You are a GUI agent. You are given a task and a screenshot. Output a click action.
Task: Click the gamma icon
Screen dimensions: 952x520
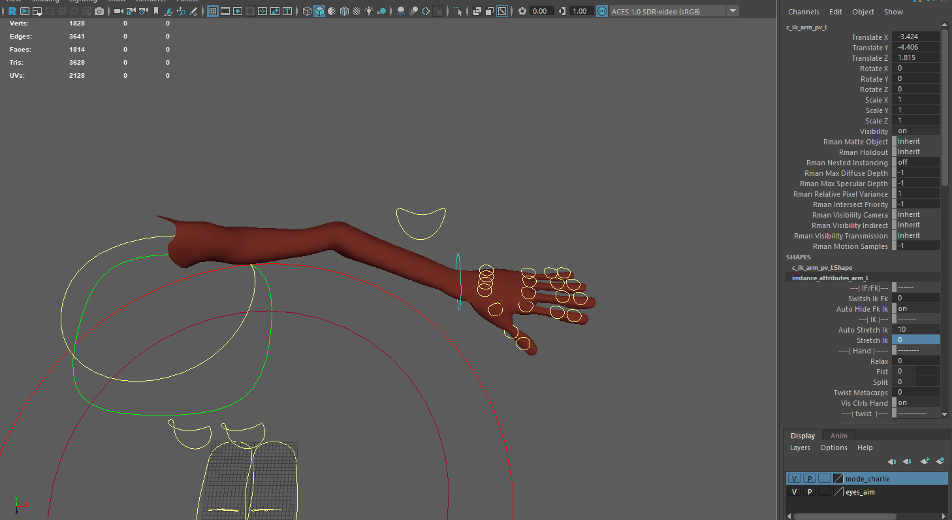pyautogui.click(x=562, y=11)
